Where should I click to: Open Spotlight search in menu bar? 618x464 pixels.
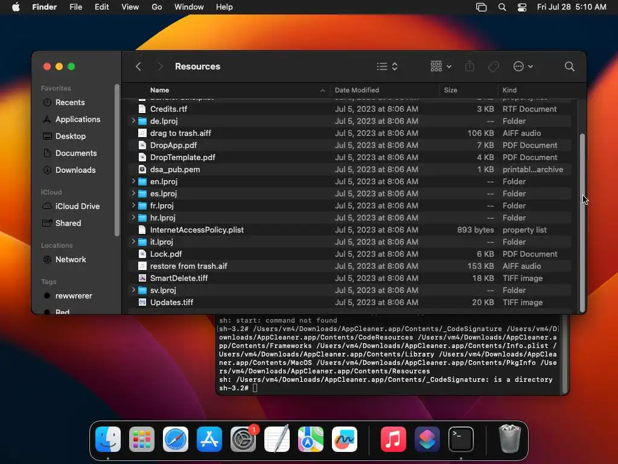502,7
